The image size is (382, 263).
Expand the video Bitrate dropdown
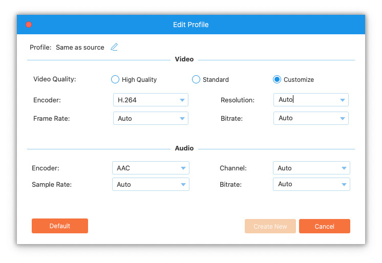[311, 118]
